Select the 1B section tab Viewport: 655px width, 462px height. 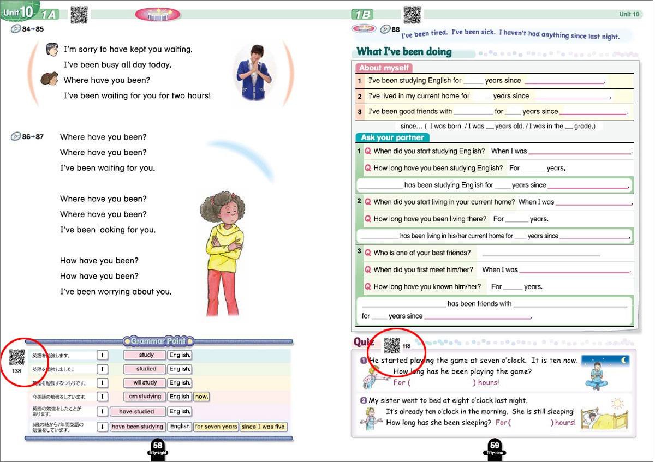tap(362, 15)
